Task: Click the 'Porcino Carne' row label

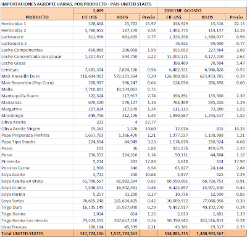Action: (x=37, y=168)
